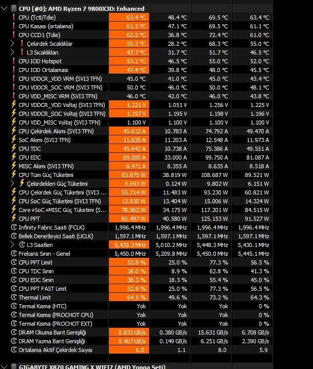Click thermometer icon beside CPU IOD Hotspot
Image resolution: width=313 pixels, height=369 pixels.
tap(14, 61)
